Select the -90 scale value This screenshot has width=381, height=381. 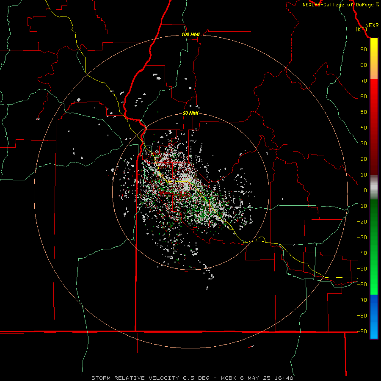(362, 331)
